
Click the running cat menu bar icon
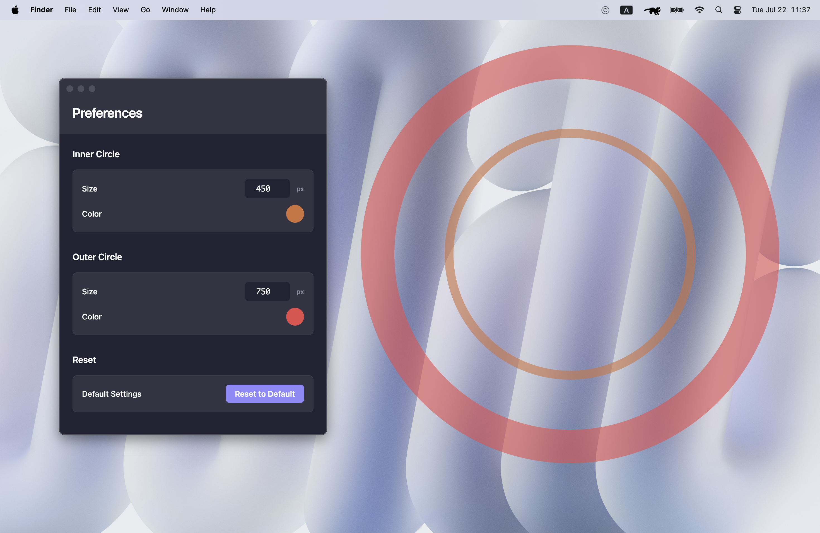652,10
